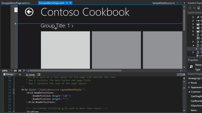Click the RowDefinition Height="140" line
The width and height of the screenshot is (202, 113).
pos(51,96)
